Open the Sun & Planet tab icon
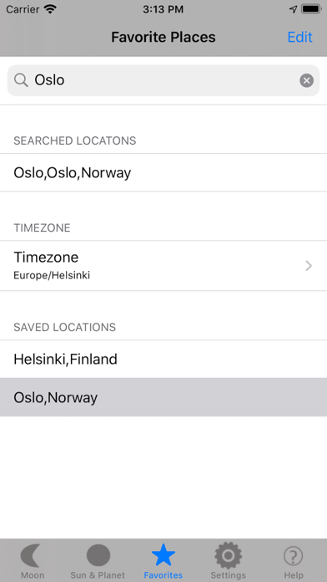The width and height of the screenshot is (327, 582). click(x=98, y=555)
